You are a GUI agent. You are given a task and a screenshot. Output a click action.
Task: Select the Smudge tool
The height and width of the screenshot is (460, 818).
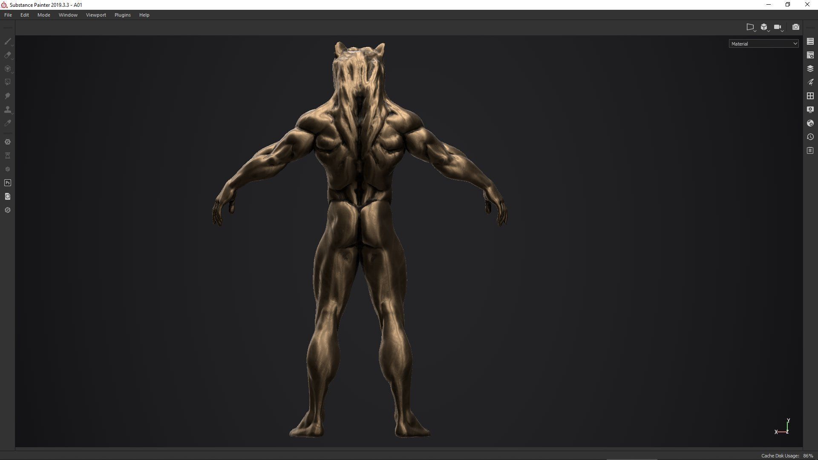tap(8, 96)
